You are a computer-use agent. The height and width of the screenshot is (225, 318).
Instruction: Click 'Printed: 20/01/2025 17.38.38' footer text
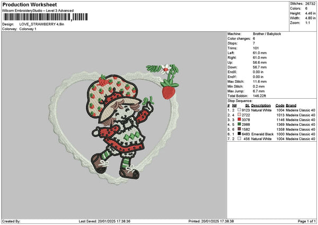tap(211, 221)
